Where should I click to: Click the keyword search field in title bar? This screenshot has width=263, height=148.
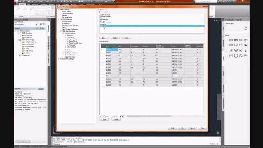coord(206,2)
